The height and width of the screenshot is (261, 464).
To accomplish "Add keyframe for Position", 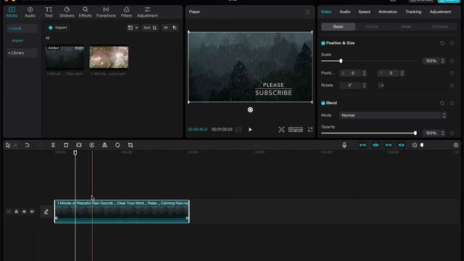I will pyautogui.click(x=452, y=73).
